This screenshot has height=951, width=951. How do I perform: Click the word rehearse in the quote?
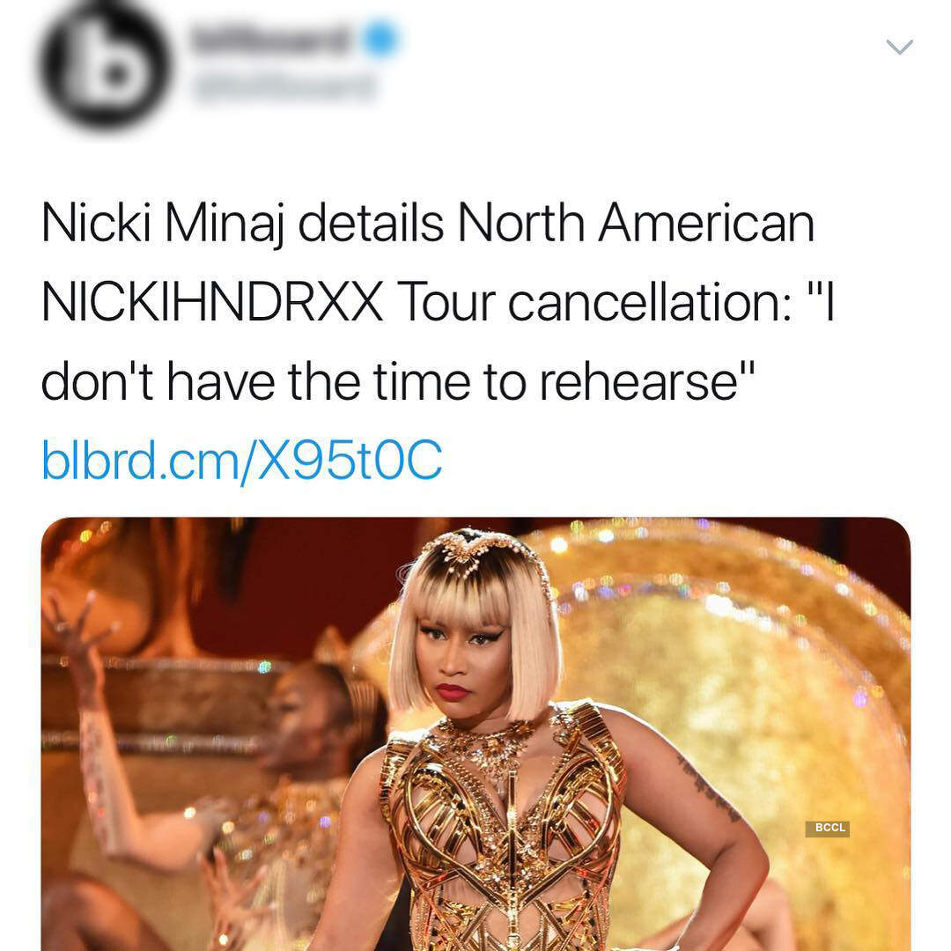[638, 382]
